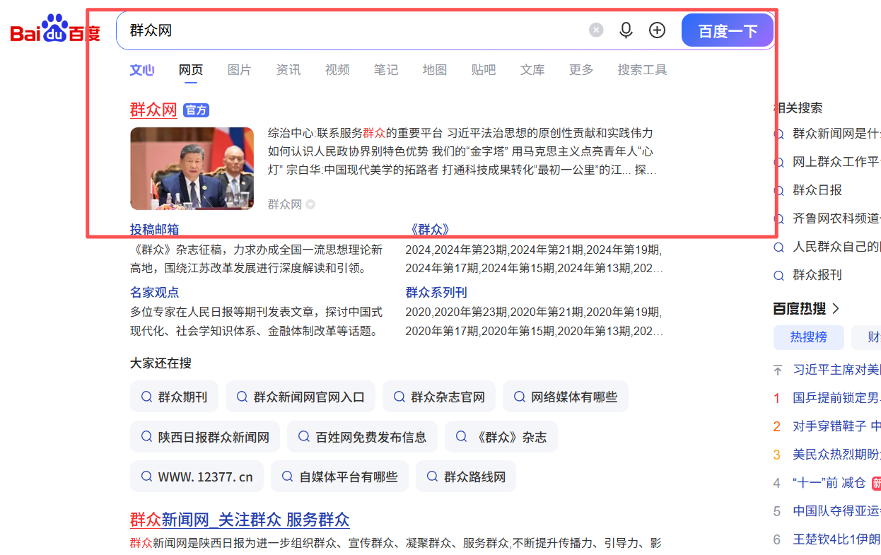Click related search 群众新闻网是什么

(836, 134)
